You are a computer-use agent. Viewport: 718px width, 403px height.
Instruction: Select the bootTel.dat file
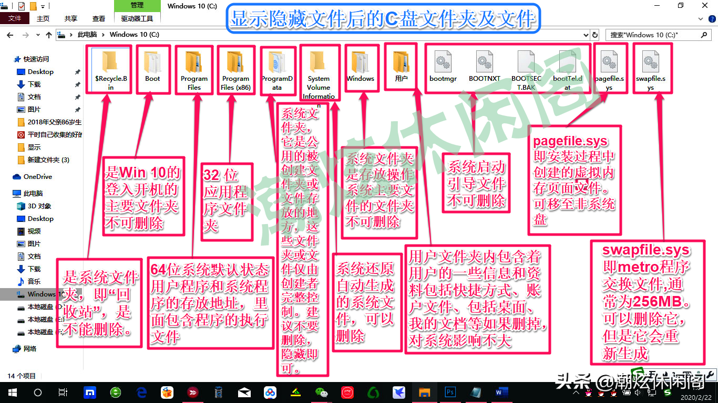click(568, 70)
